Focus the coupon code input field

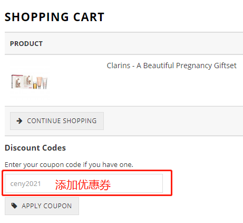pos(84,183)
